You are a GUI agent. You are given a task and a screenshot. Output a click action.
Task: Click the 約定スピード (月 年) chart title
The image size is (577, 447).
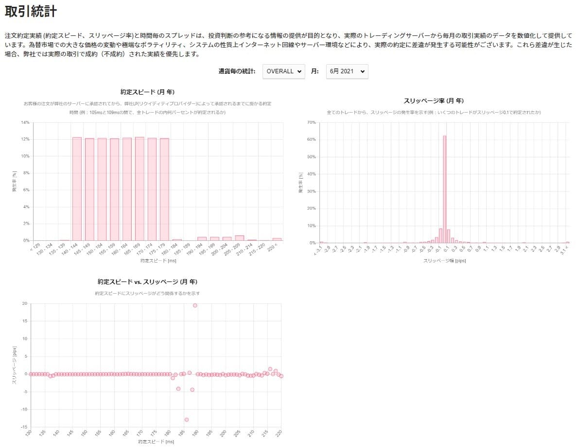pyautogui.click(x=147, y=92)
